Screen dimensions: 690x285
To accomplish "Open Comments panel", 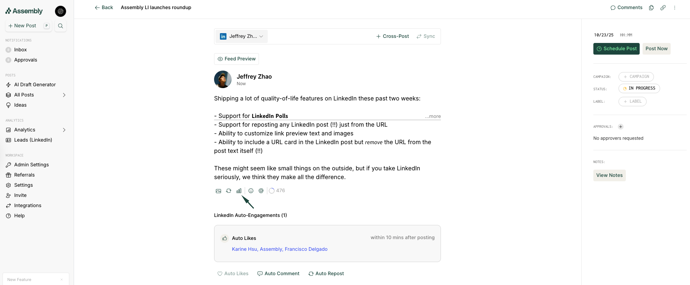I will tap(627, 8).
